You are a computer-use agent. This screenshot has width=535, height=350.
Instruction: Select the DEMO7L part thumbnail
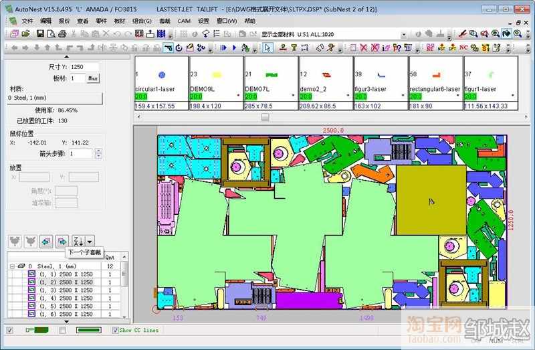(x=272, y=83)
